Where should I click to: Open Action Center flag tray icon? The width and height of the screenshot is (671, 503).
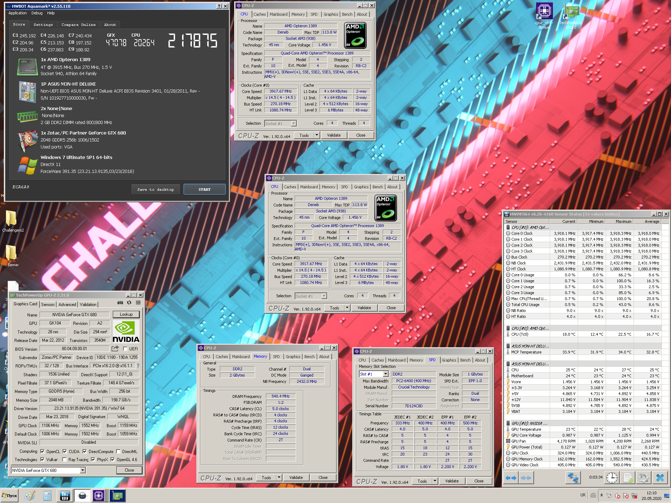click(x=626, y=496)
